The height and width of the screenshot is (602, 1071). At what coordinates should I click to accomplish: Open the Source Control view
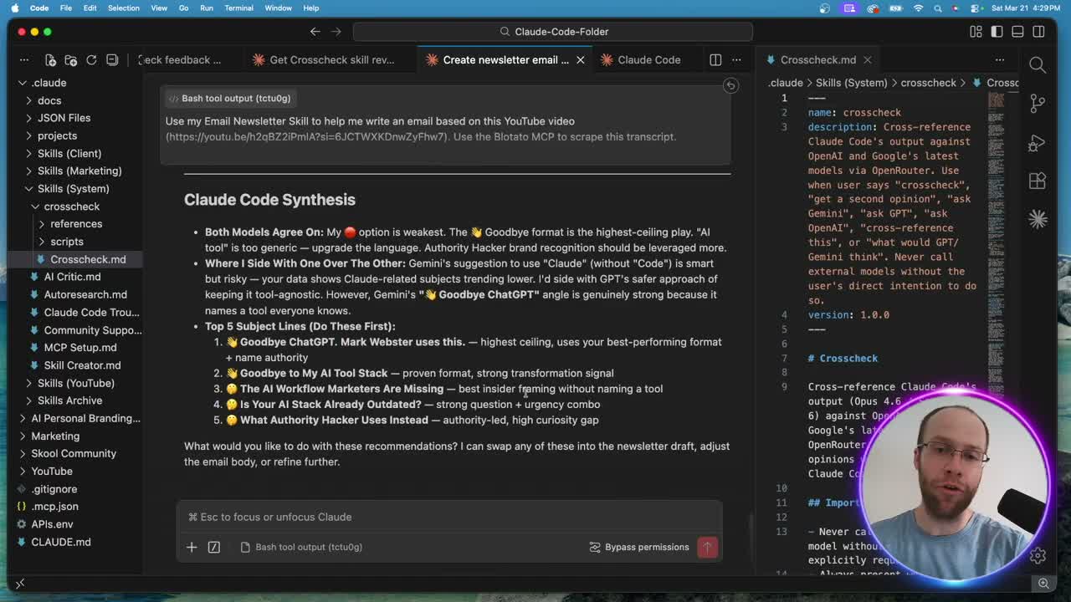1038,104
